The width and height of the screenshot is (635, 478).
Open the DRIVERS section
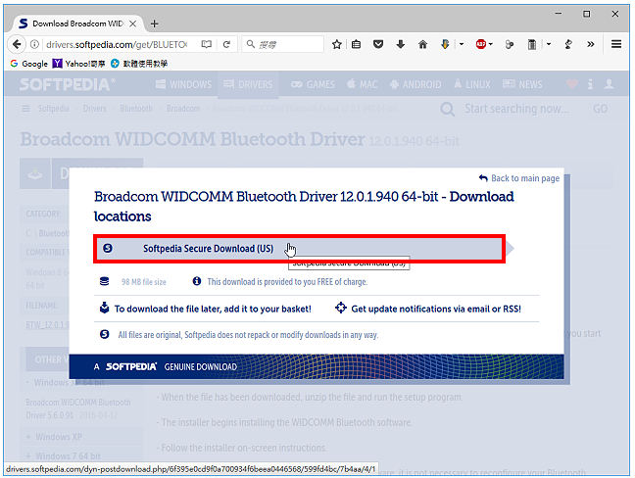248,84
